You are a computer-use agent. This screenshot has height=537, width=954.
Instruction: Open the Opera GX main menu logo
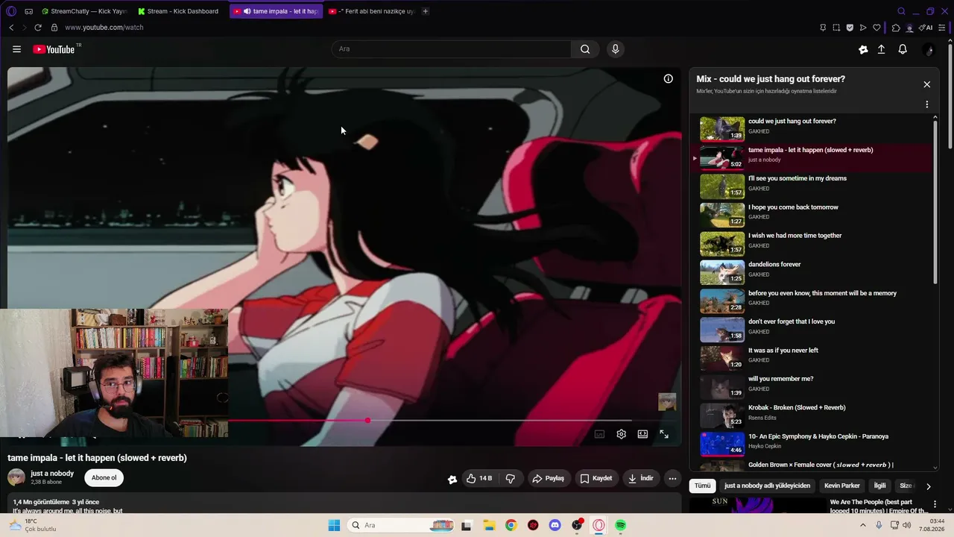(x=11, y=11)
